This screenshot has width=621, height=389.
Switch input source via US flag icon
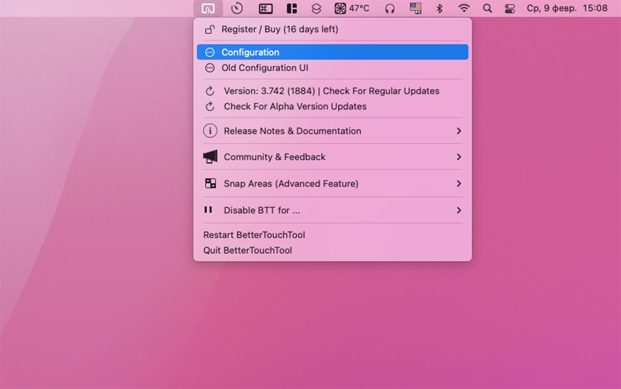pyautogui.click(x=416, y=8)
